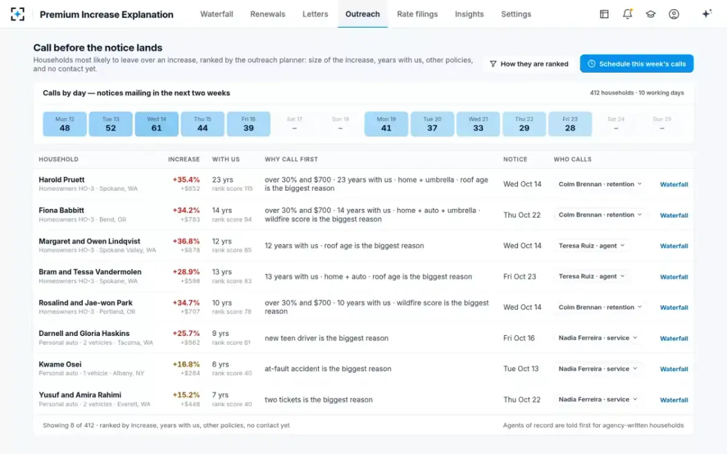Click How they are ranked button
The height and width of the screenshot is (454, 727).
[x=529, y=64]
